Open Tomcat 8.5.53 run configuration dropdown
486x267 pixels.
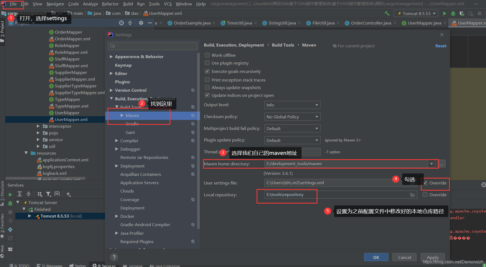(x=416, y=13)
